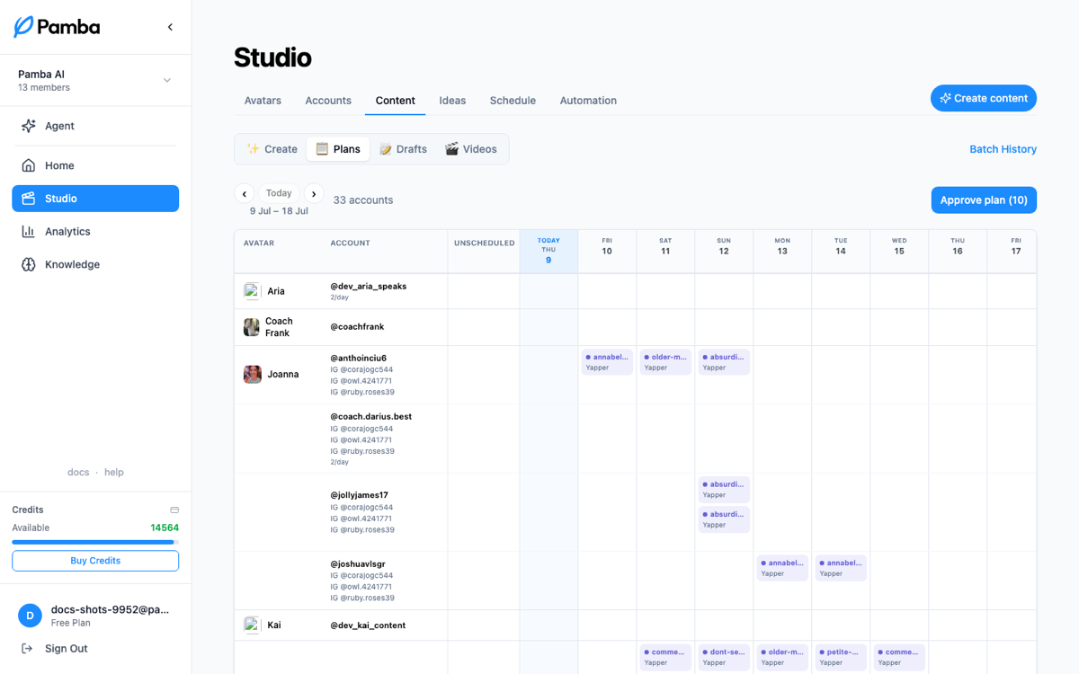Screen dimensions: 1079x674
Task: Open the Schedule tab
Action: (513, 101)
